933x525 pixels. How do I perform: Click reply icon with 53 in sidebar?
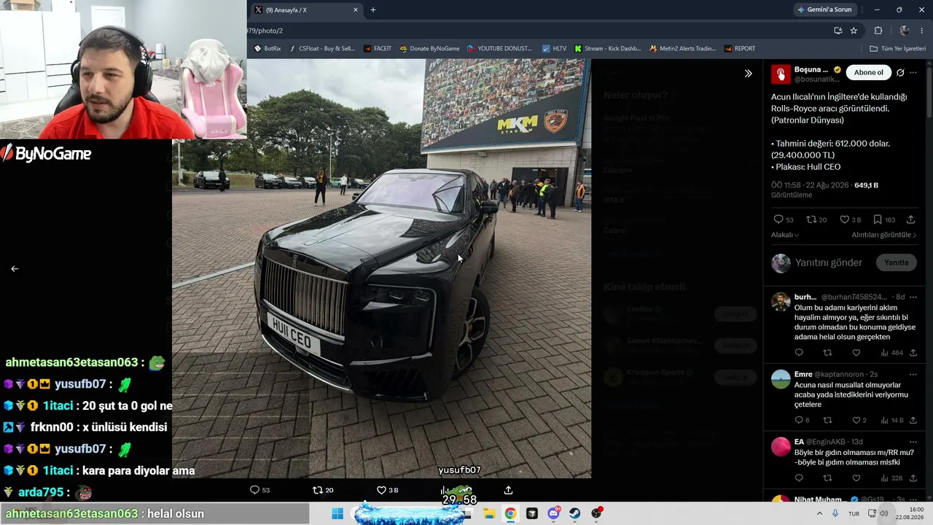(778, 219)
